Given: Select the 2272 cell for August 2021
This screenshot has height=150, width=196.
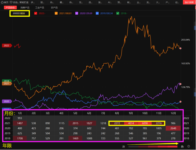Looking at the screenshot, I should click(x=117, y=123).
